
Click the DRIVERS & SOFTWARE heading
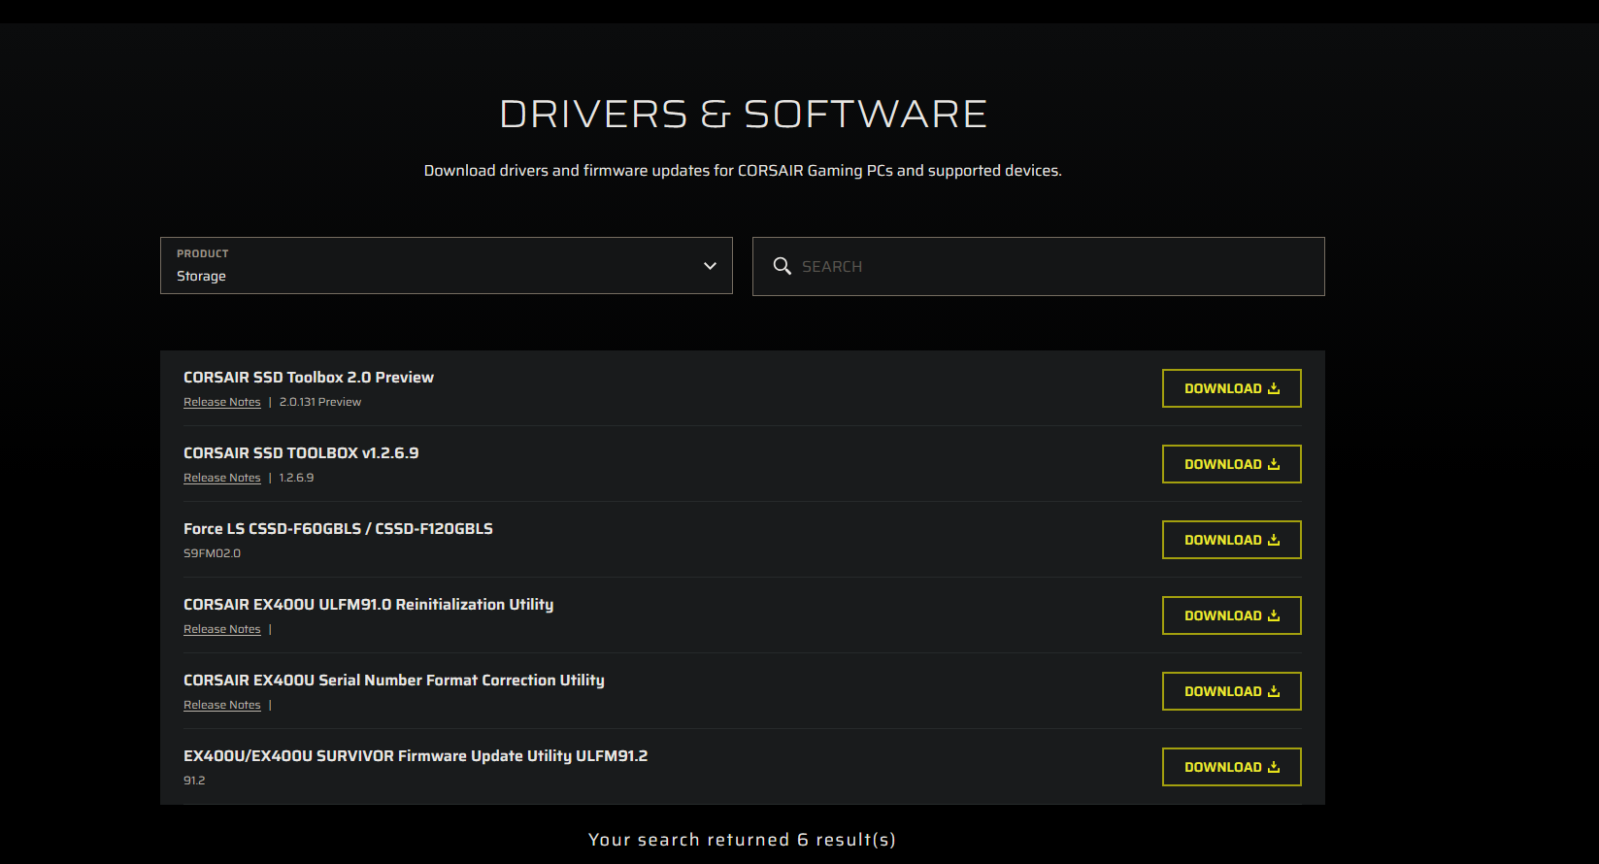pos(743,115)
